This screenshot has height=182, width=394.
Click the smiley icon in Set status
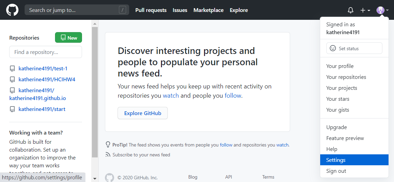click(333, 48)
